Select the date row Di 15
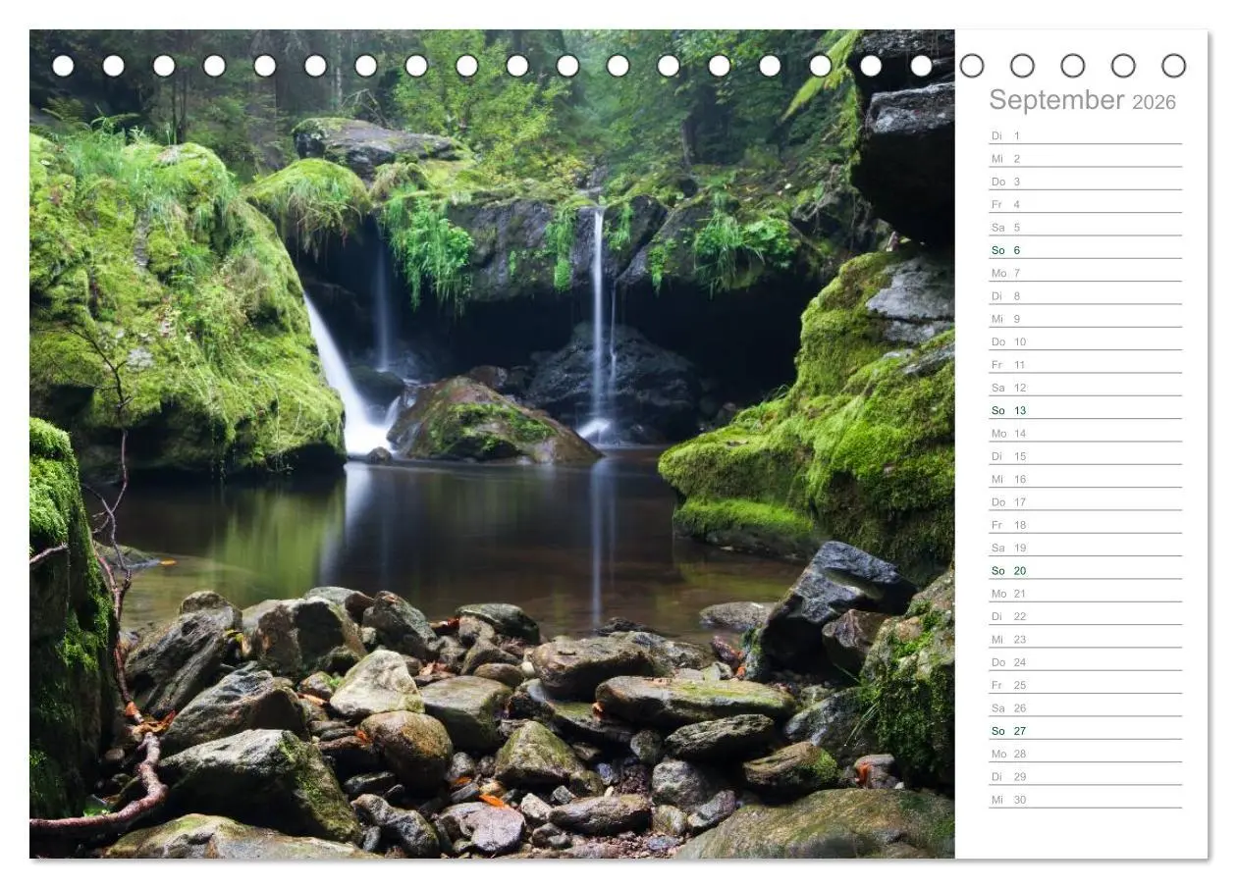The width and height of the screenshot is (1237, 888). pyautogui.click(x=1085, y=456)
